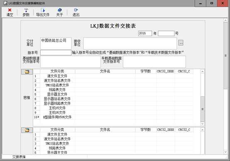Click the application icon in title bar
Screen dimensions: 230x161
click(x=5, y=3)
